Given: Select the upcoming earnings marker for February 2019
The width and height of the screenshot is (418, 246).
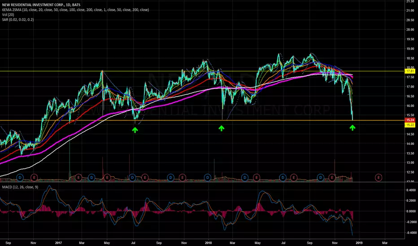Looking at the screenshot, I should (379, 177).
